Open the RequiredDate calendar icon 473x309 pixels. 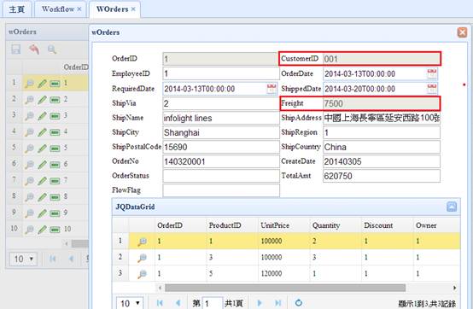[x=272, y=89]
